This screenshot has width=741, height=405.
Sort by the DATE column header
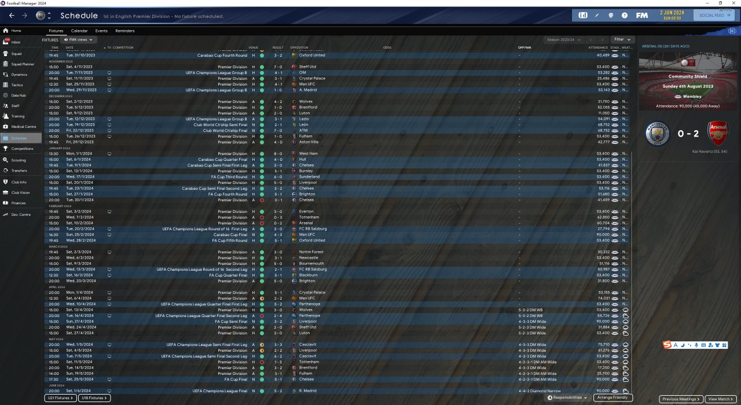pos(69,47)
